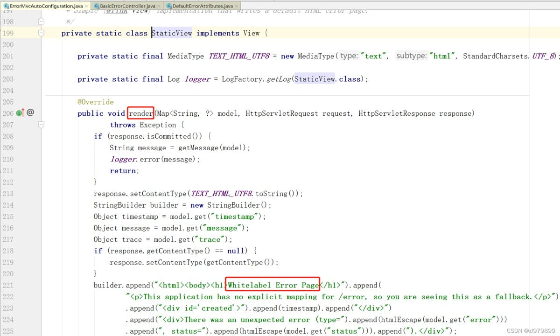
Task: Click the getMessage call on line 209
Action: [196, 148]
